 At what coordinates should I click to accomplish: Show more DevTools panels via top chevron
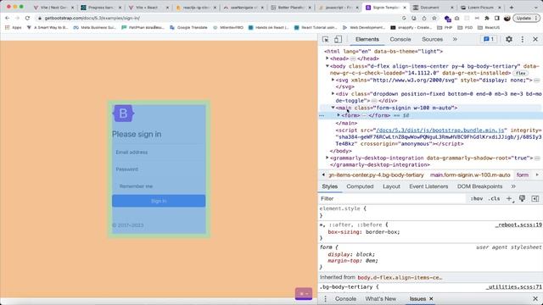point(455,40)
